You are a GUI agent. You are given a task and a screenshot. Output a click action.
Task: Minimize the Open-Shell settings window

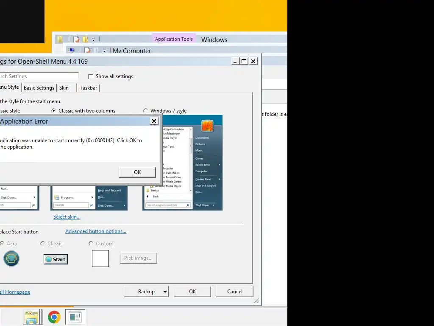click(235, 61)
